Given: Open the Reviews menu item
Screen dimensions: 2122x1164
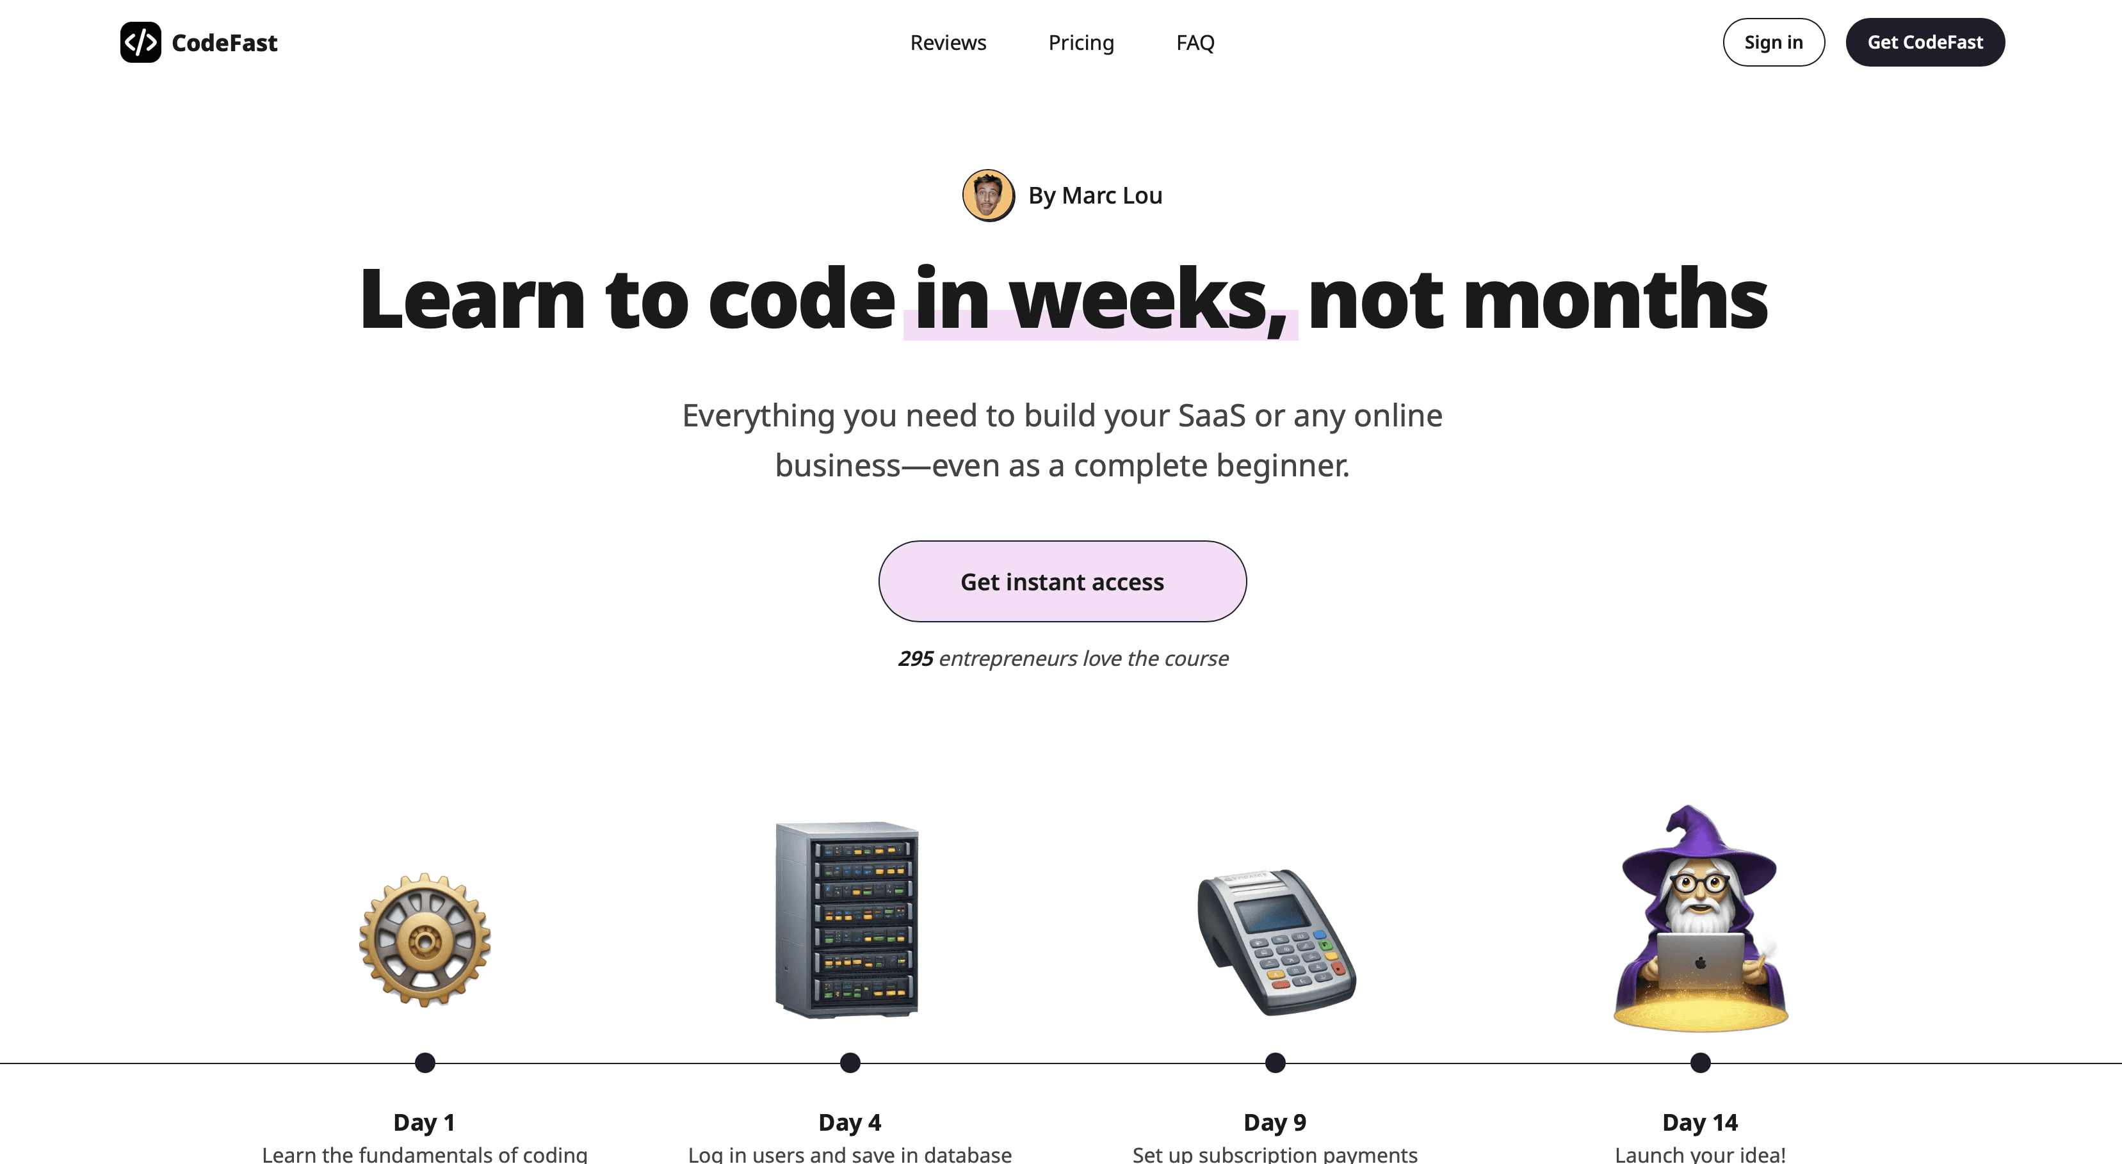Looking at the screenshot, I should pos(948,42).
